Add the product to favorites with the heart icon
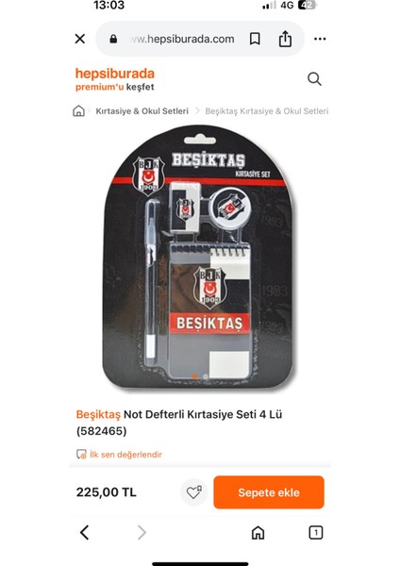 193,492
